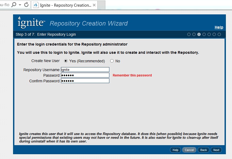Screen dimensions: 232x159
Task: Click the Confirm Password field
Action: pyautogui.click(x=85, y=81)
